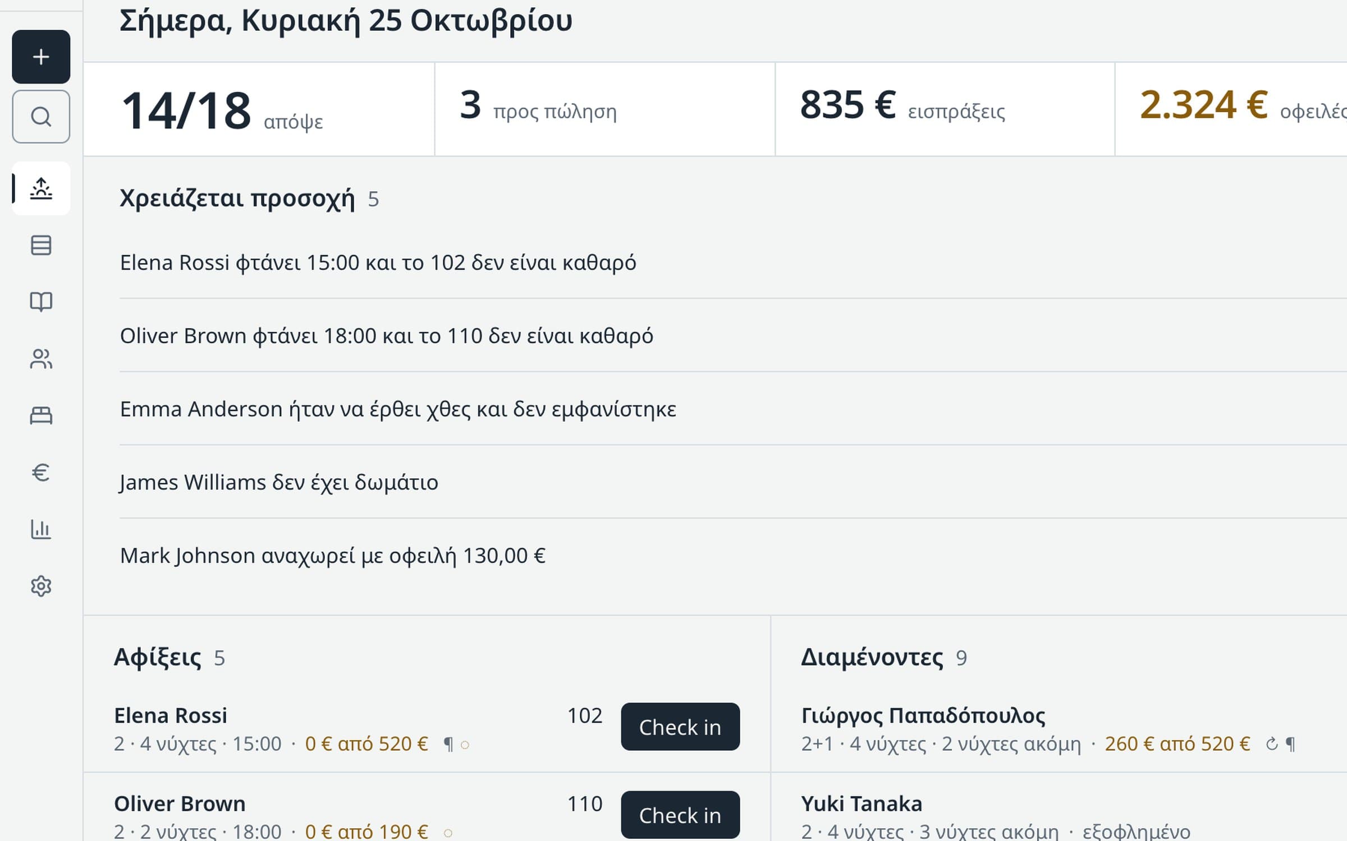The image size is (1347, 841).
Task: Click the refresh icon on Γιώργος Παπαδόπουλος row
Action: (1272, 744)
